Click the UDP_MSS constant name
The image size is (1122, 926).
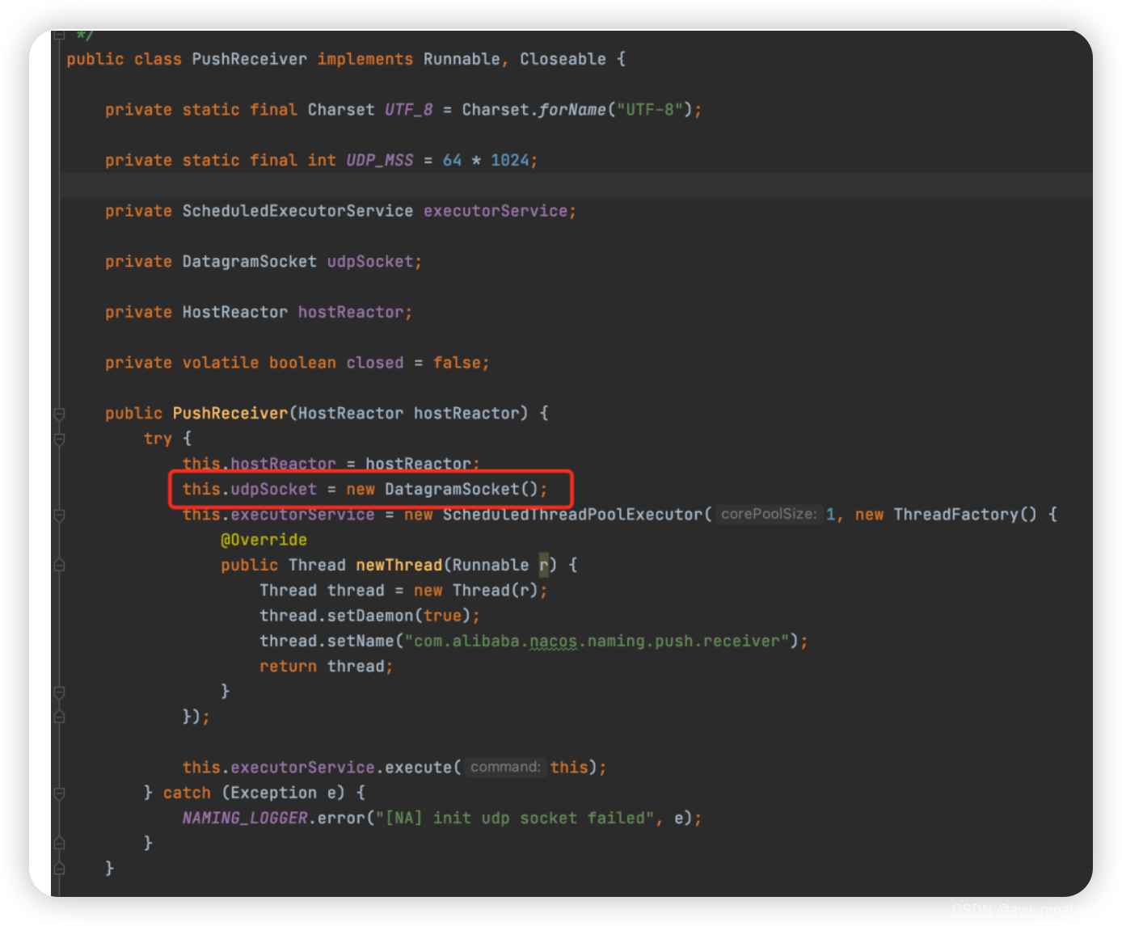click(379, 160)
